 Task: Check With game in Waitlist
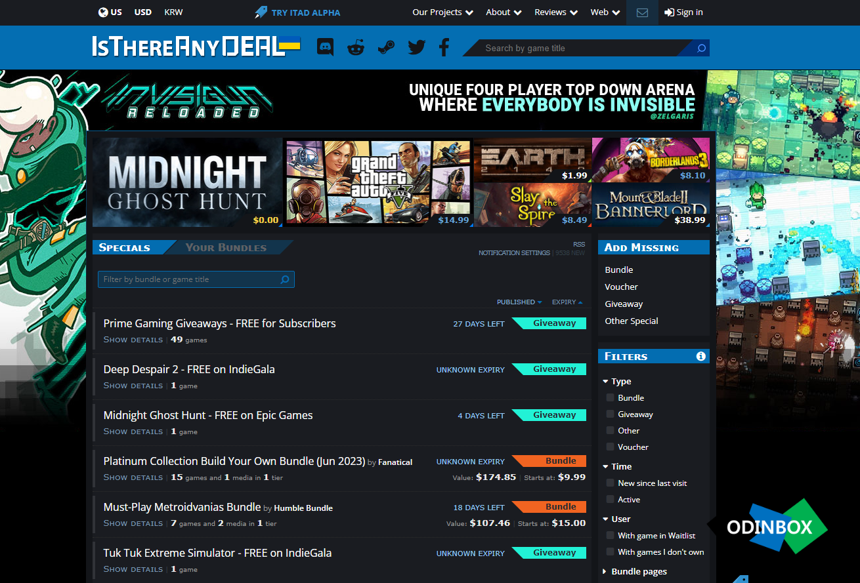click(x=611, y=535)
